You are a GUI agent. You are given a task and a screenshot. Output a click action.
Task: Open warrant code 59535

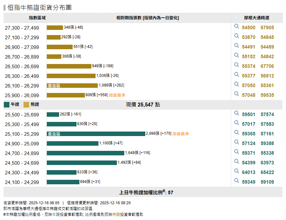(x=267, y=95)
